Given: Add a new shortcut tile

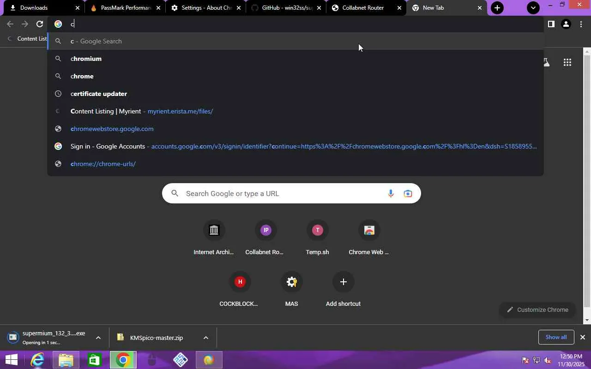Looking at the screenshot, I should pyautogui.click(x=343, y=290).
